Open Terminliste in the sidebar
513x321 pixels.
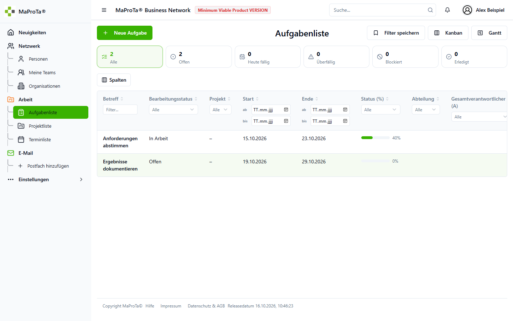pos(51,139)
